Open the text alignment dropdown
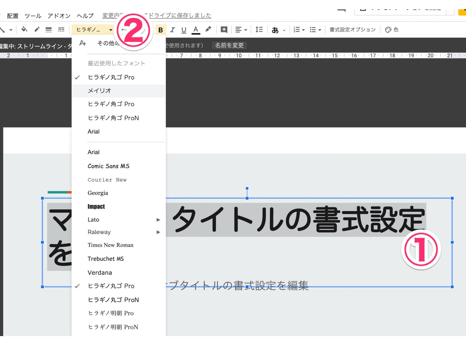The image size is (466, 352). [241, 30]
